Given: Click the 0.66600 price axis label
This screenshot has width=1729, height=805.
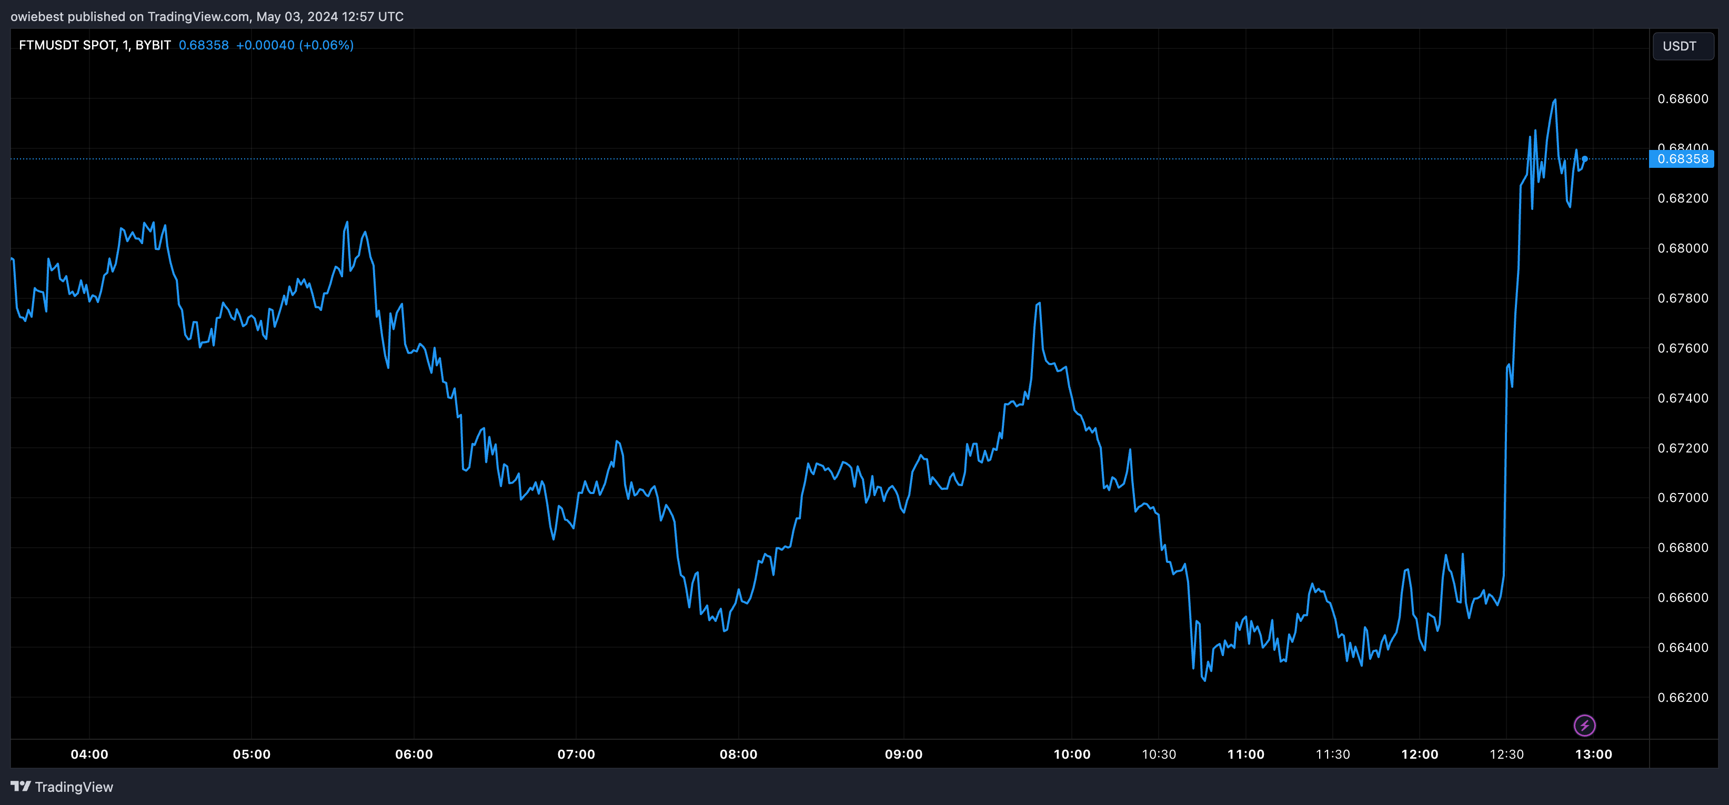Looking at the screenshot, I should click(1683, 598).
